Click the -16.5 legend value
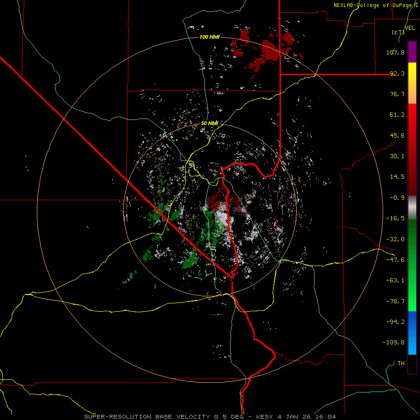 395,218
